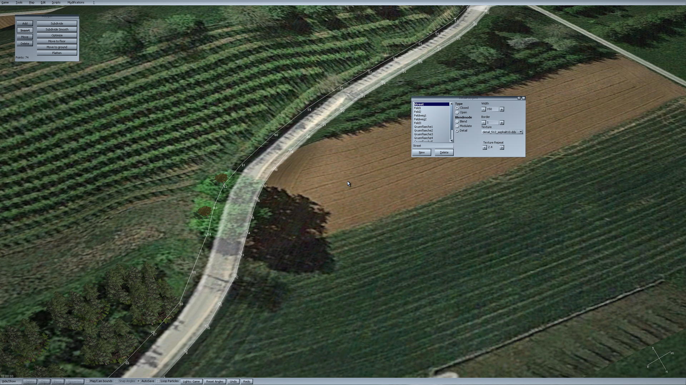The image size is (686, 385).
Task: Open the Modifications menu
Action: [76, 2]
